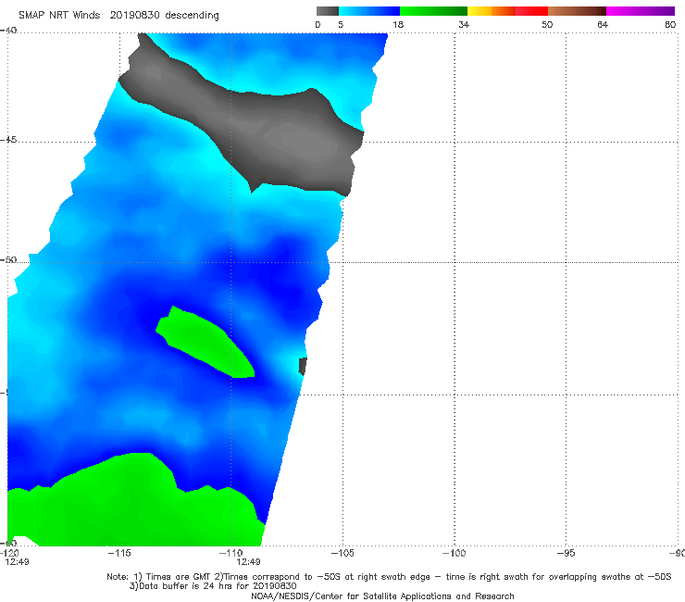Click the longitude label '-110'

(x=230, y=553)
